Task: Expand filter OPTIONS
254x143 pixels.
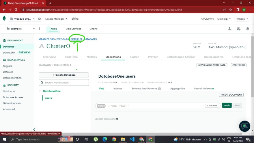Action: [212, 105]
